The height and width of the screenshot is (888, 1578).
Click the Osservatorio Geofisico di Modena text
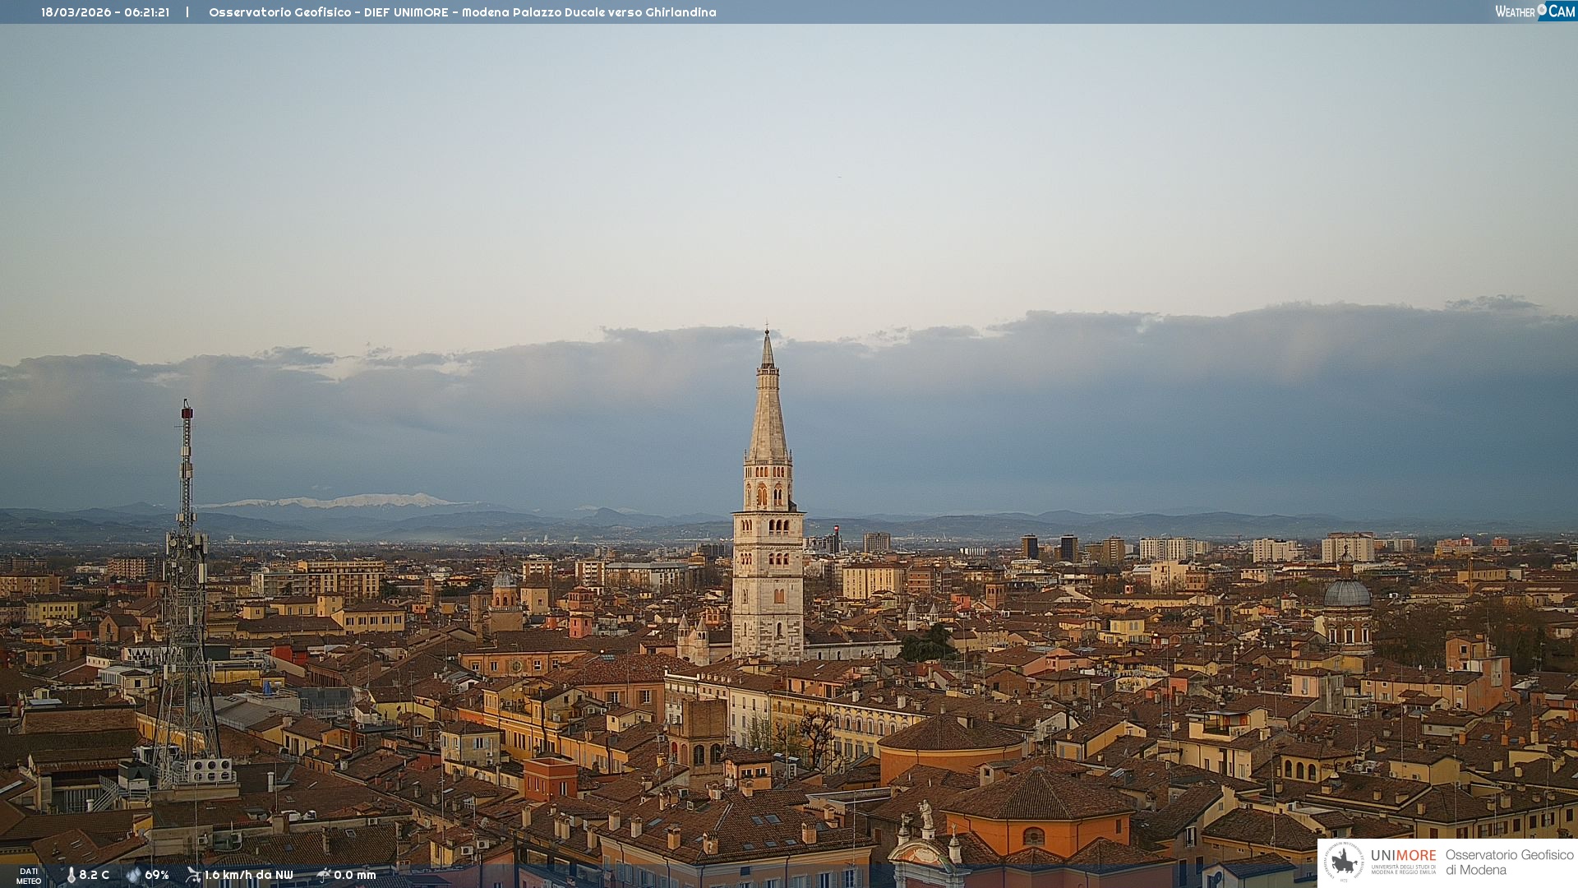[1509, 862]
